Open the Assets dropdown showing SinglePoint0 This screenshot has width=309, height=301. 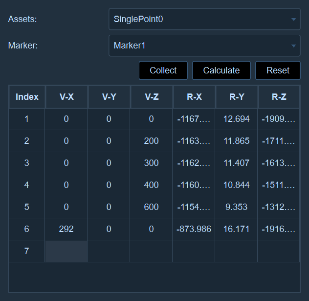coord(204,19)
